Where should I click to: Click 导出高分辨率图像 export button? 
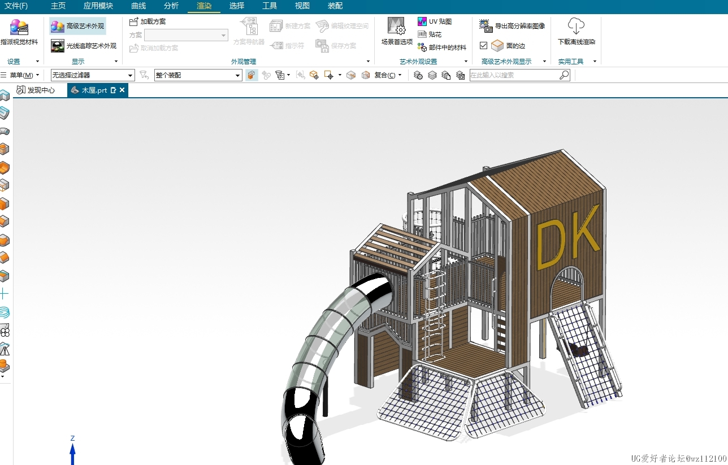(x=512, y=25)
